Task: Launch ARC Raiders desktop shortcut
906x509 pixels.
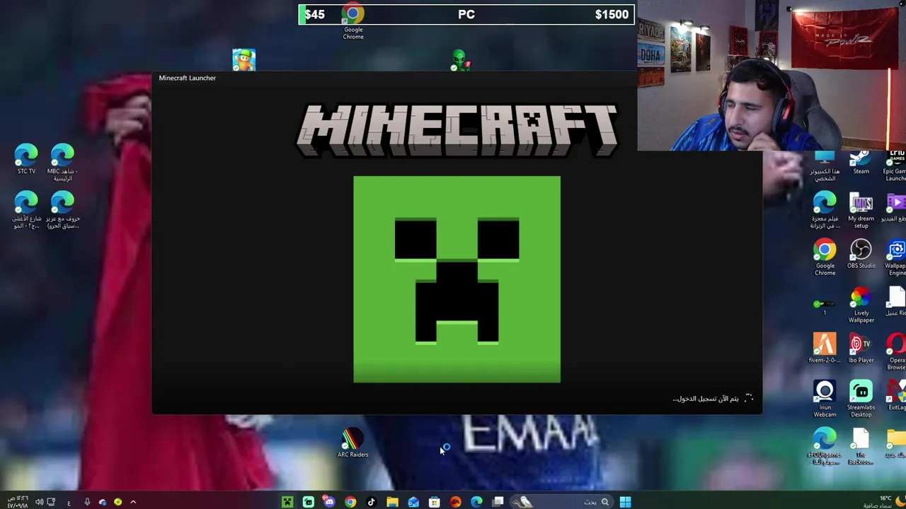Action: point(352,444)
